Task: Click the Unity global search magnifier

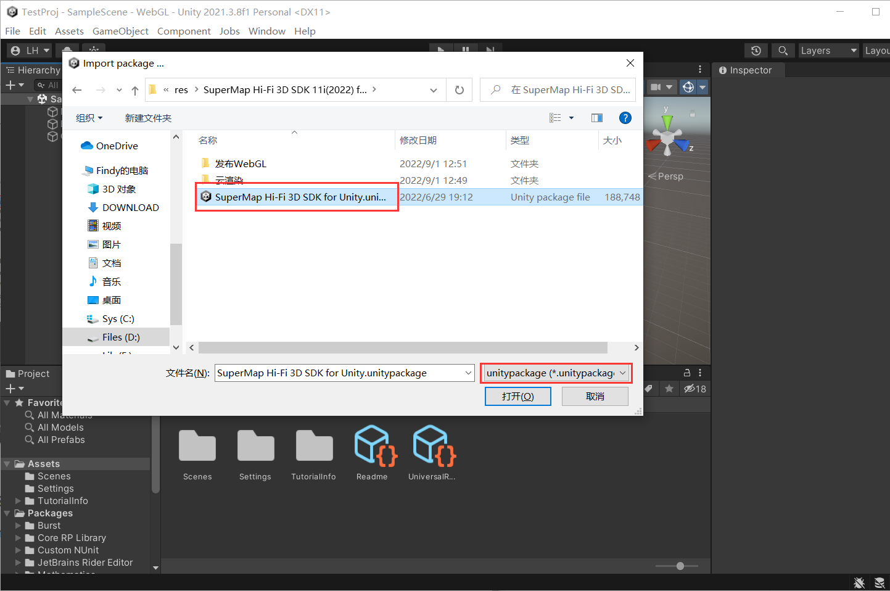Action: click(783, 51)
